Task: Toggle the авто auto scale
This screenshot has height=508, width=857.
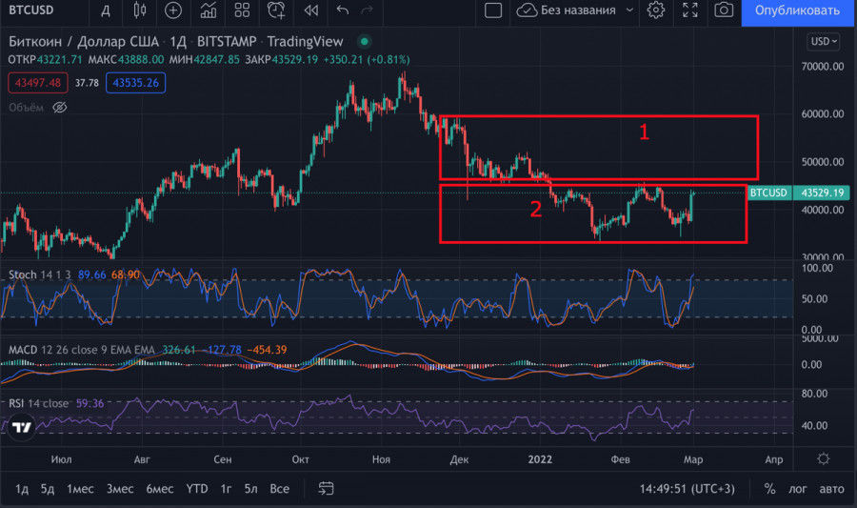Action: [832, 489]
